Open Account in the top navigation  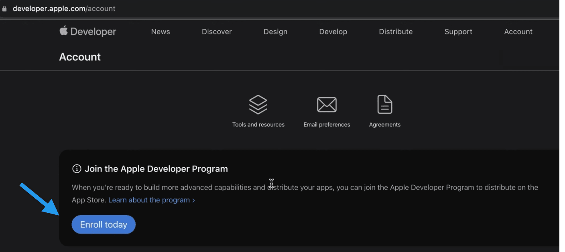point(518,32)
